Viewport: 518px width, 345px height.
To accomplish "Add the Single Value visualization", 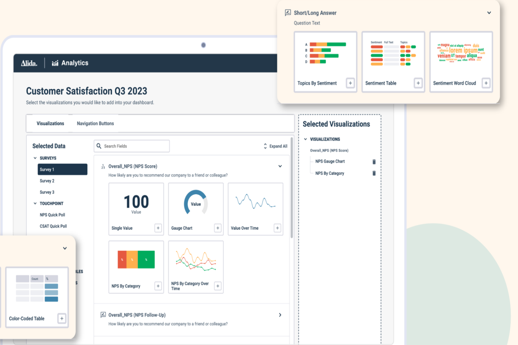I will [158, 228].
